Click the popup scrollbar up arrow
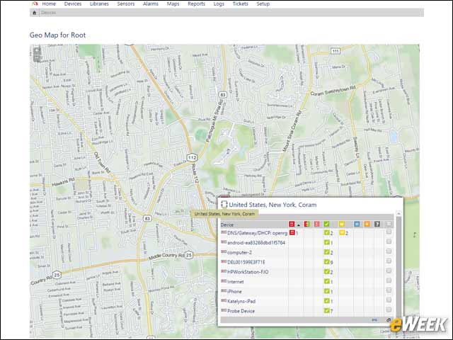The height and width of the screenshot is (340, 453). pyautogui.click(x=398, y=213)
